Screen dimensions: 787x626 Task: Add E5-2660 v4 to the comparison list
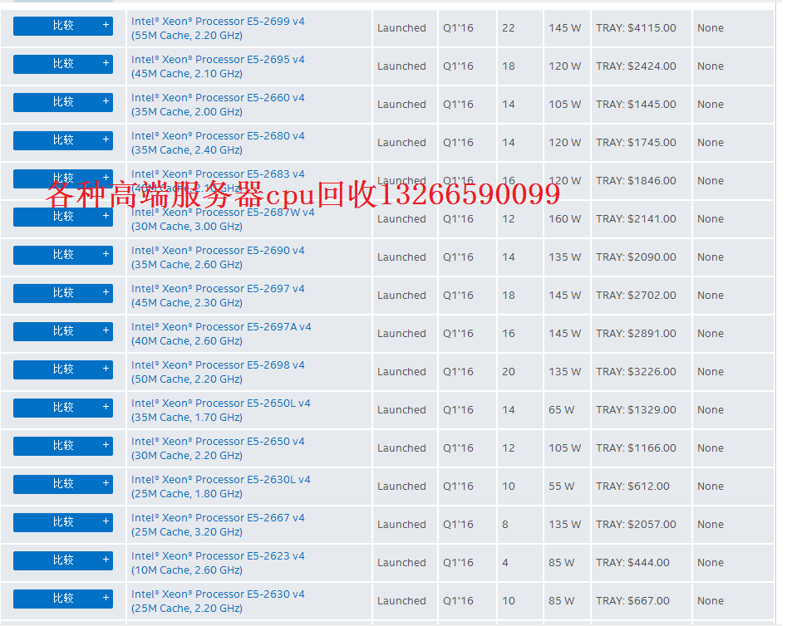pos(62,102)
